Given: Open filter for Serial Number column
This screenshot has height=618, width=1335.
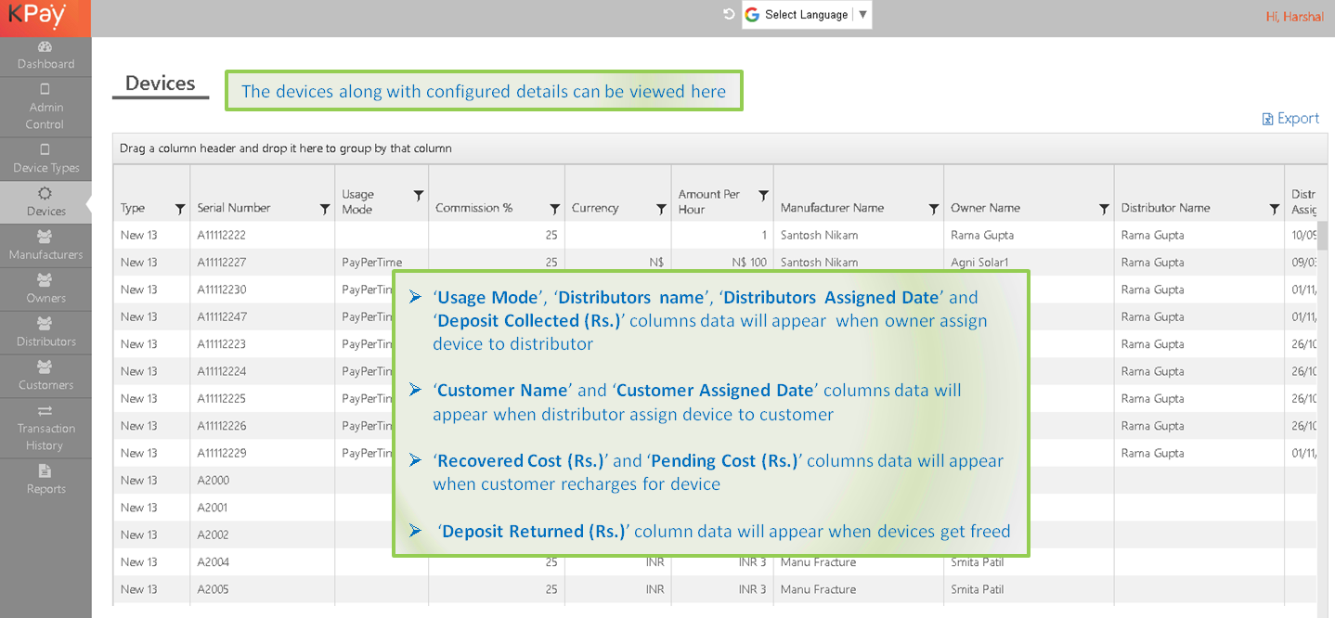Looking at the screenshot, I should pyautogui.click(x=325, y=209).
